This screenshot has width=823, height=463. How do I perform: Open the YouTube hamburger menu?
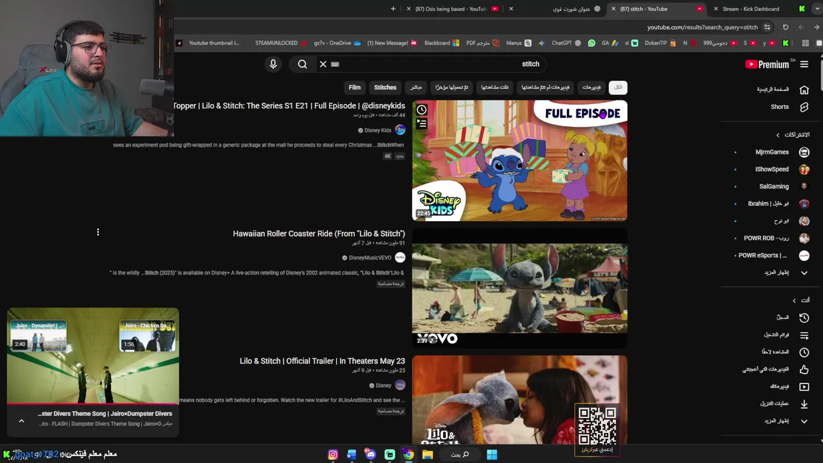(x=804, y=64)
